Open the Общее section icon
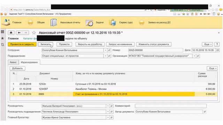Image resolution: width=223 pixels, height=125 pixels. click(30, 22)
